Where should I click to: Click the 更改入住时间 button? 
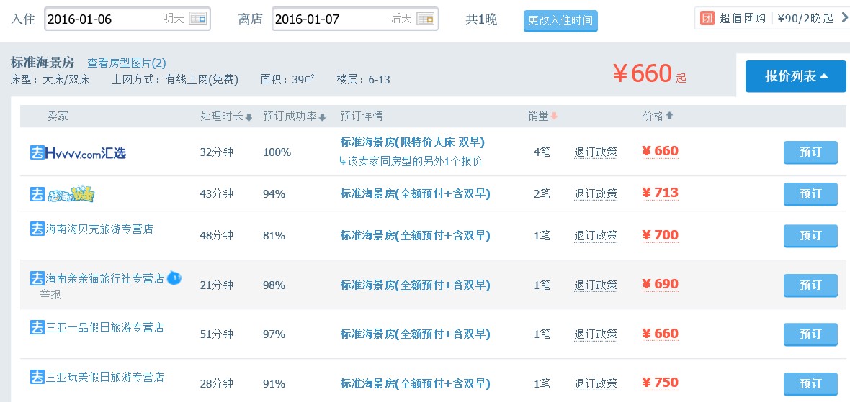tap(560, 21)
